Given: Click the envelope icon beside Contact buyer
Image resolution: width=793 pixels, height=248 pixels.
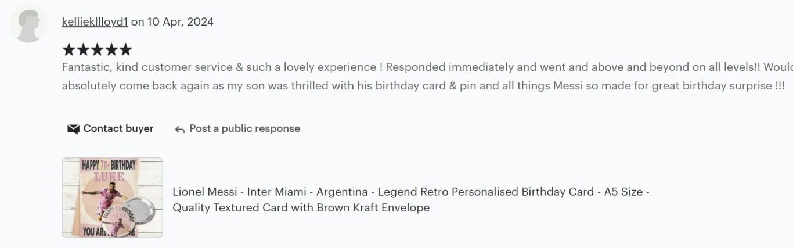Looking at the screenshot, I should pyautogui.click(x=73, y=129).
